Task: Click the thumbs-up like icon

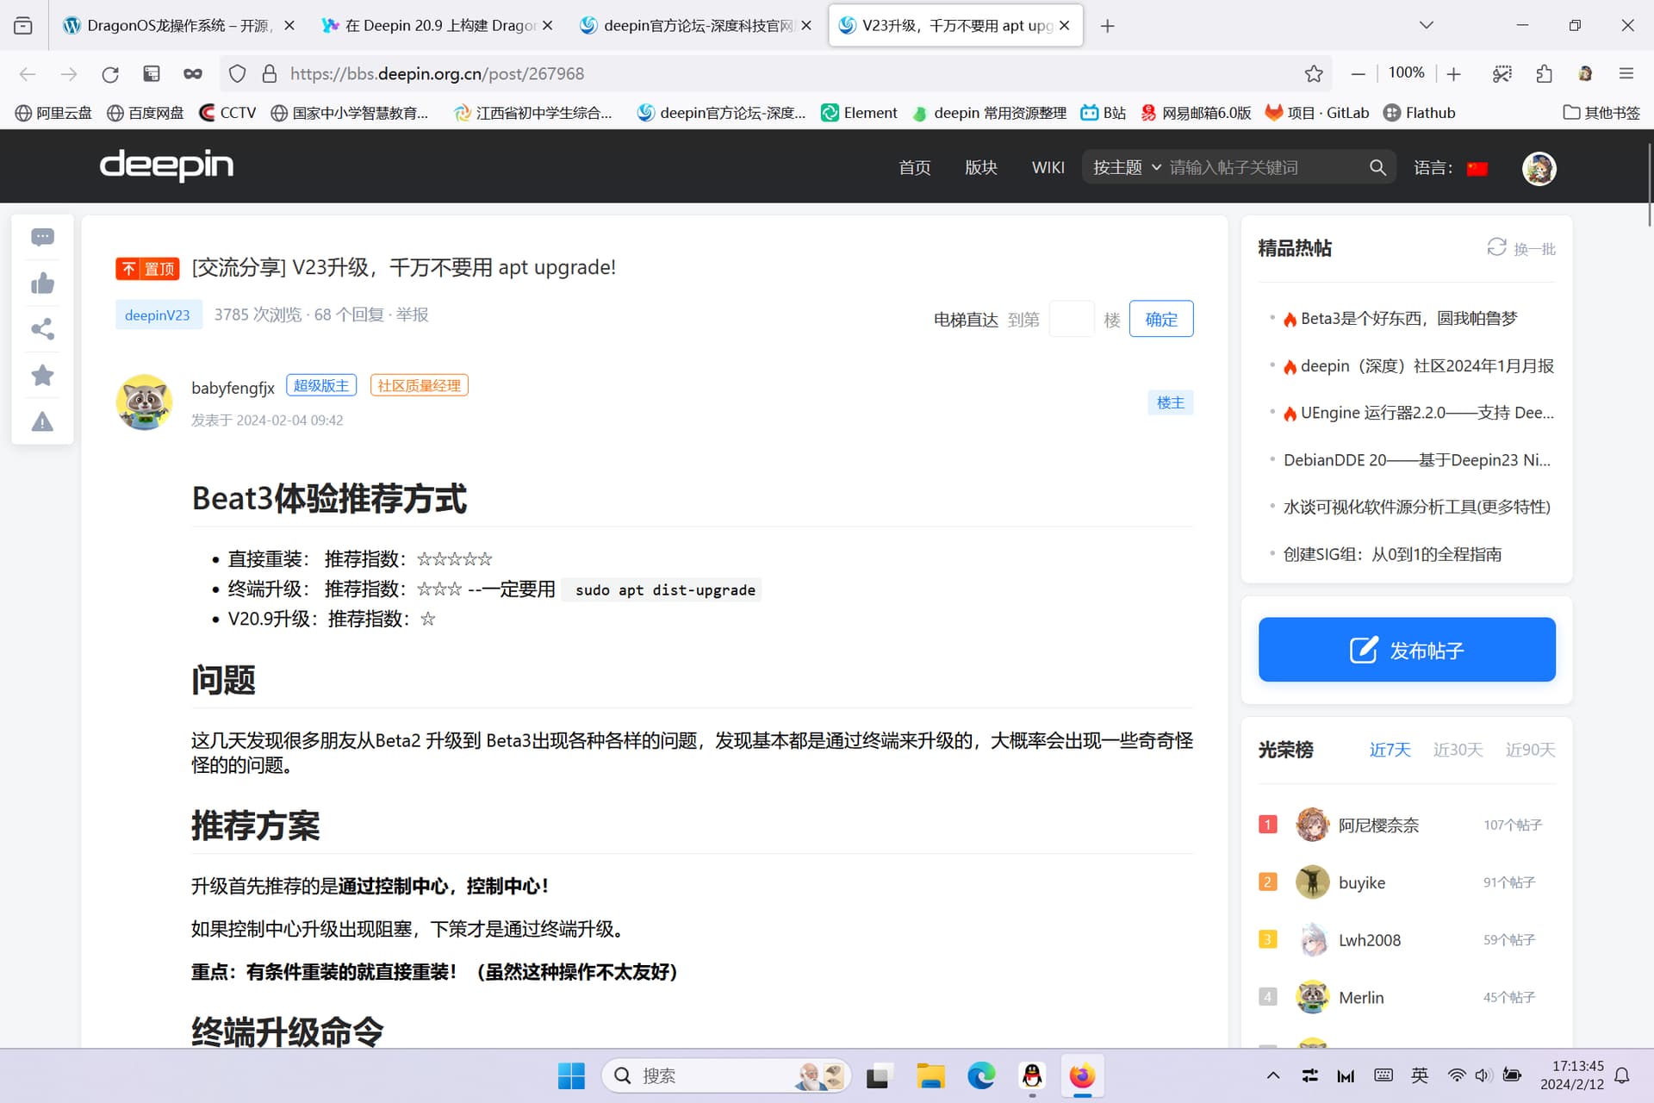Action: point(42,284)
